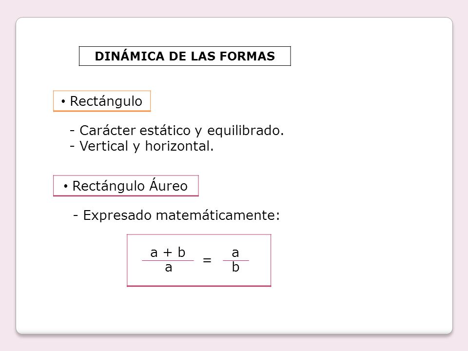Click the word FORMAS in the title

(247, 57)
